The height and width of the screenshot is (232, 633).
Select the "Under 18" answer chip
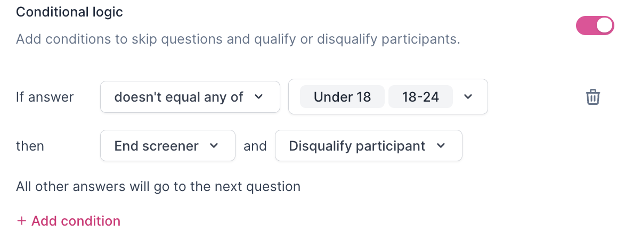pos(342,97)
